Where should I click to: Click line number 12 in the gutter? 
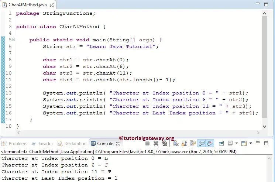(x=8, y=86)
